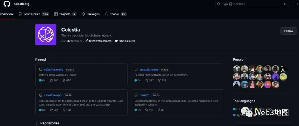Focus the Type / to search field
Screen dimensions: 299x126
252,4
